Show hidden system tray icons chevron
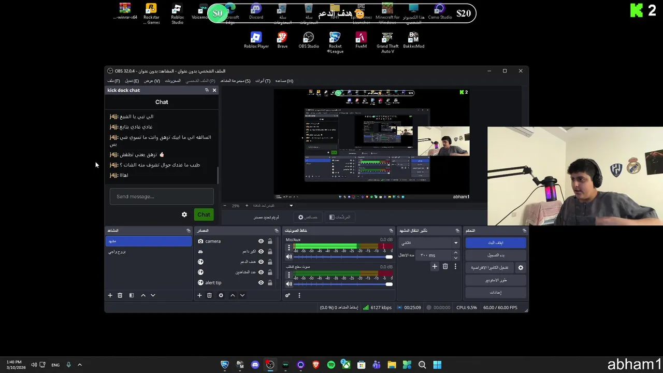The width and height of the screenshot is (663, 373). [x=80, y=365]
